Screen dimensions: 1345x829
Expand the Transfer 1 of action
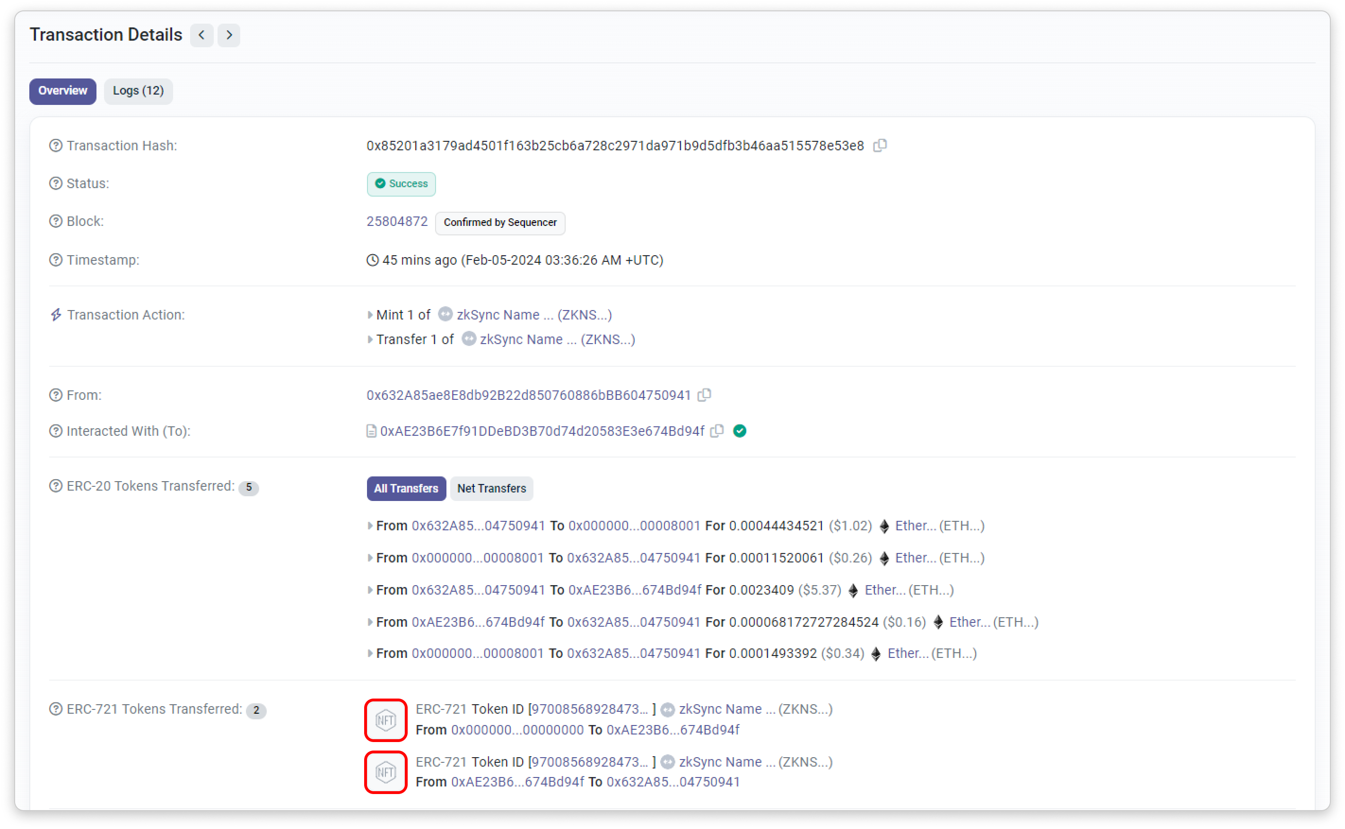click(370, 339)
